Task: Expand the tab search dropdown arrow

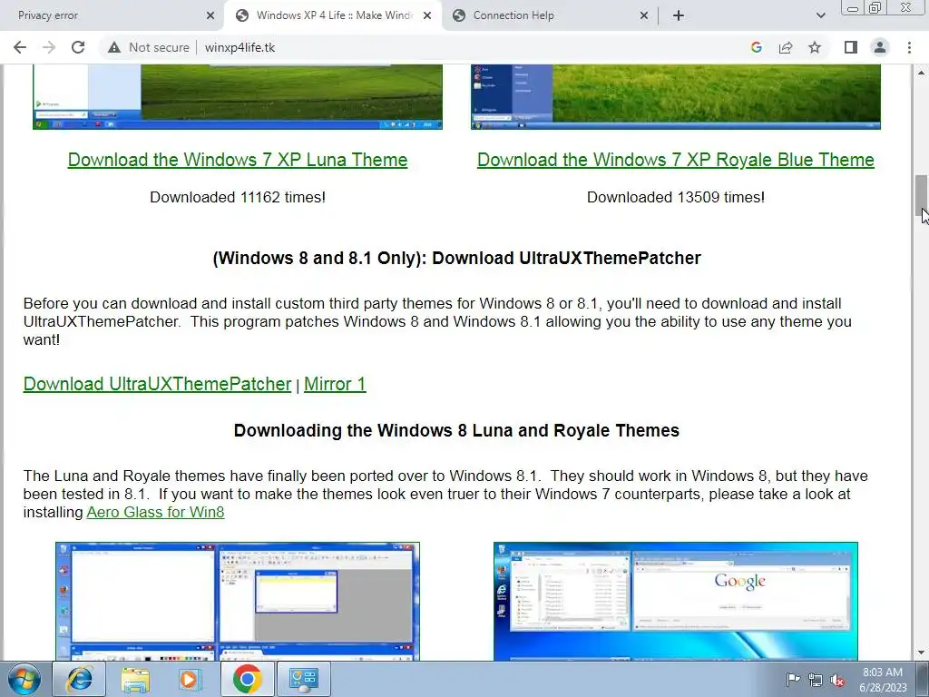Action: pos(820,16)
